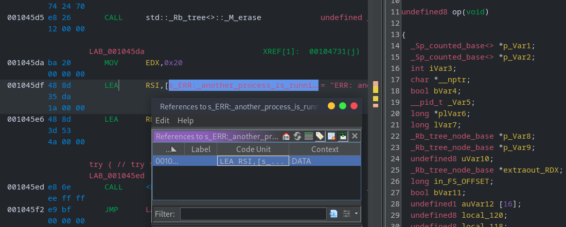
Task: Click the green stacked-lines selection icon
Action: 309,136
